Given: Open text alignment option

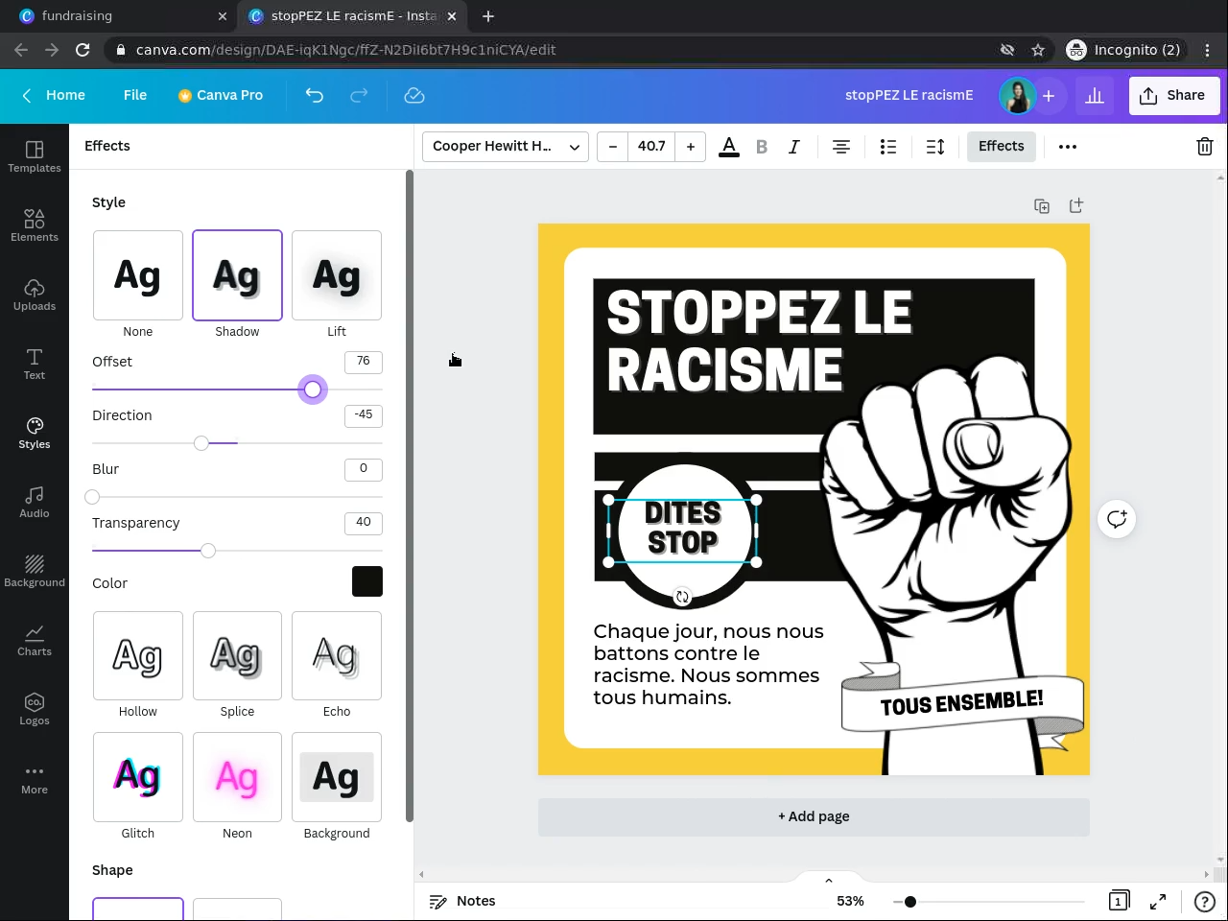Looking at the screenshot, I should click(840, 147).
